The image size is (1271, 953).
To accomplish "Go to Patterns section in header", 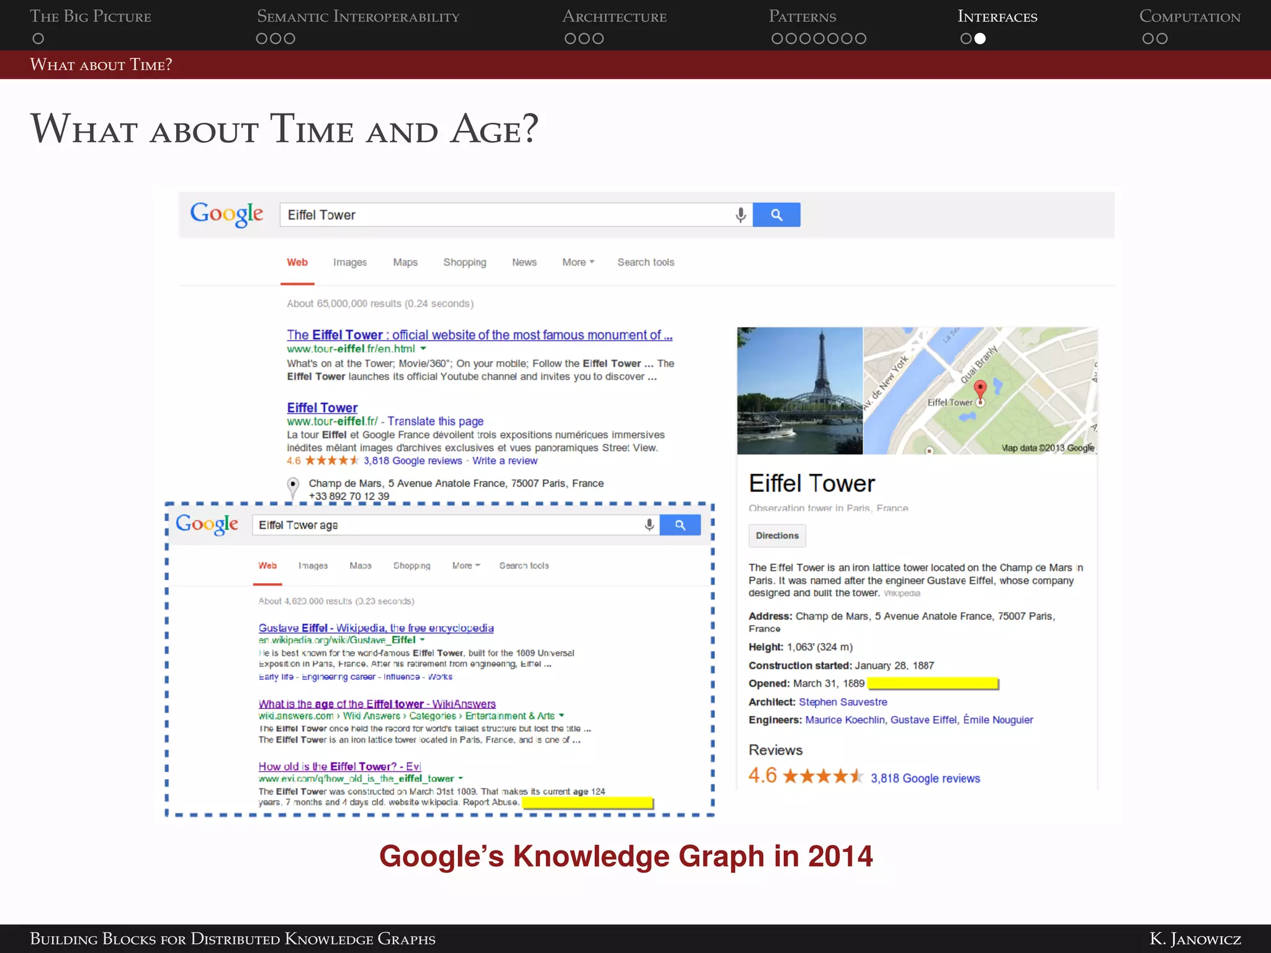I will coord(802,17).
